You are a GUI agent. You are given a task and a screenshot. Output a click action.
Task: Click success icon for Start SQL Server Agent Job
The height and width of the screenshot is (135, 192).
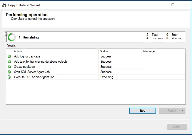click(9, 72)
